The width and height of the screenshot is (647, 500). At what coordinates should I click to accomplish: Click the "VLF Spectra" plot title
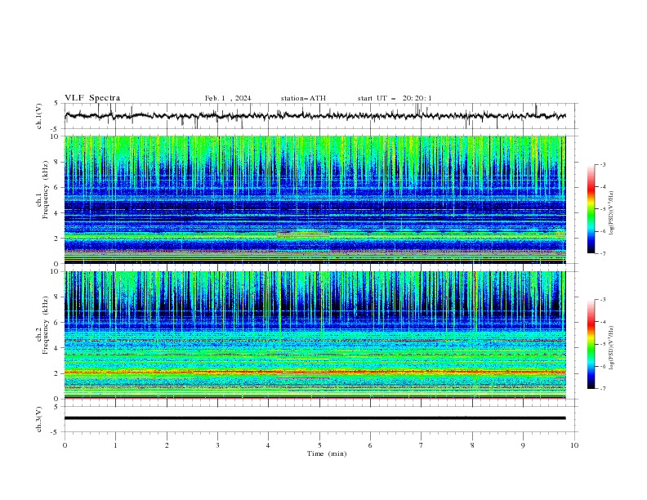coord(92,98)
